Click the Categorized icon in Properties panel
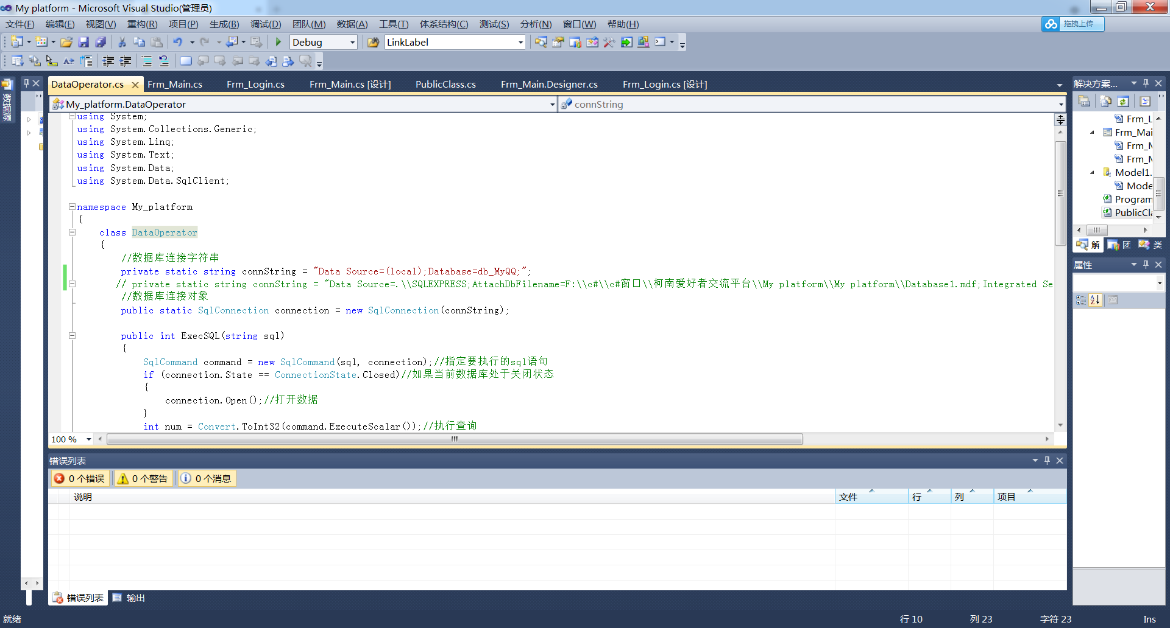Viewport: 1170px width, 628px height. click(1081, 300)
